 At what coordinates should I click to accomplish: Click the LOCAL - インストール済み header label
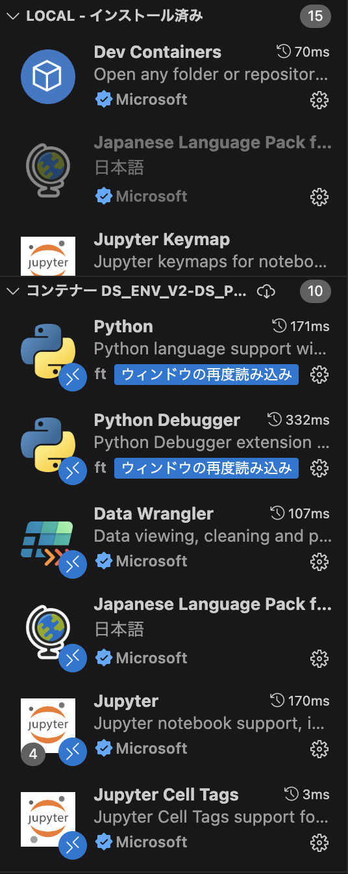pos(114,17)
